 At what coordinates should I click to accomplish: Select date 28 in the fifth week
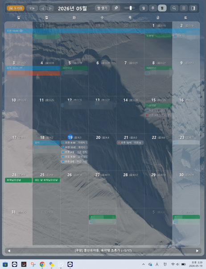click(x=126, y=175)
